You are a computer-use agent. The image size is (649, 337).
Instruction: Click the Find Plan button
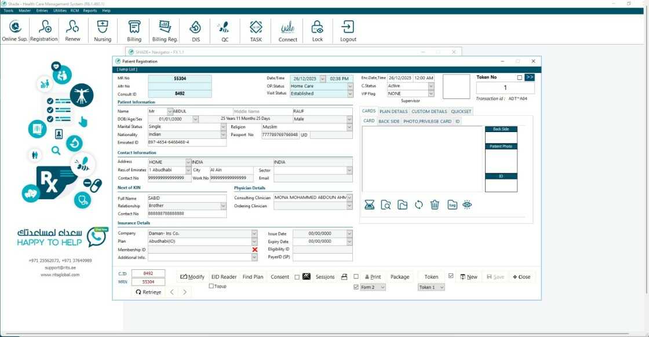[x=253, y=277]
